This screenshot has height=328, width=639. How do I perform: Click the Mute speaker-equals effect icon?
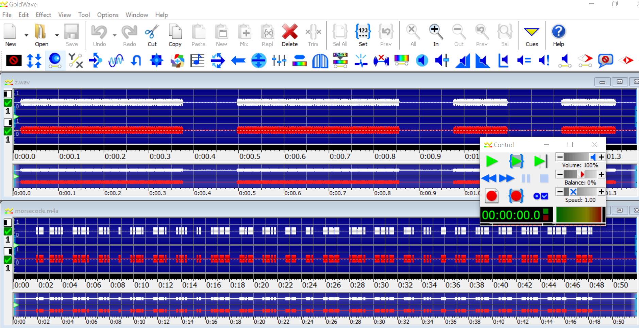[x=524, y=61]
